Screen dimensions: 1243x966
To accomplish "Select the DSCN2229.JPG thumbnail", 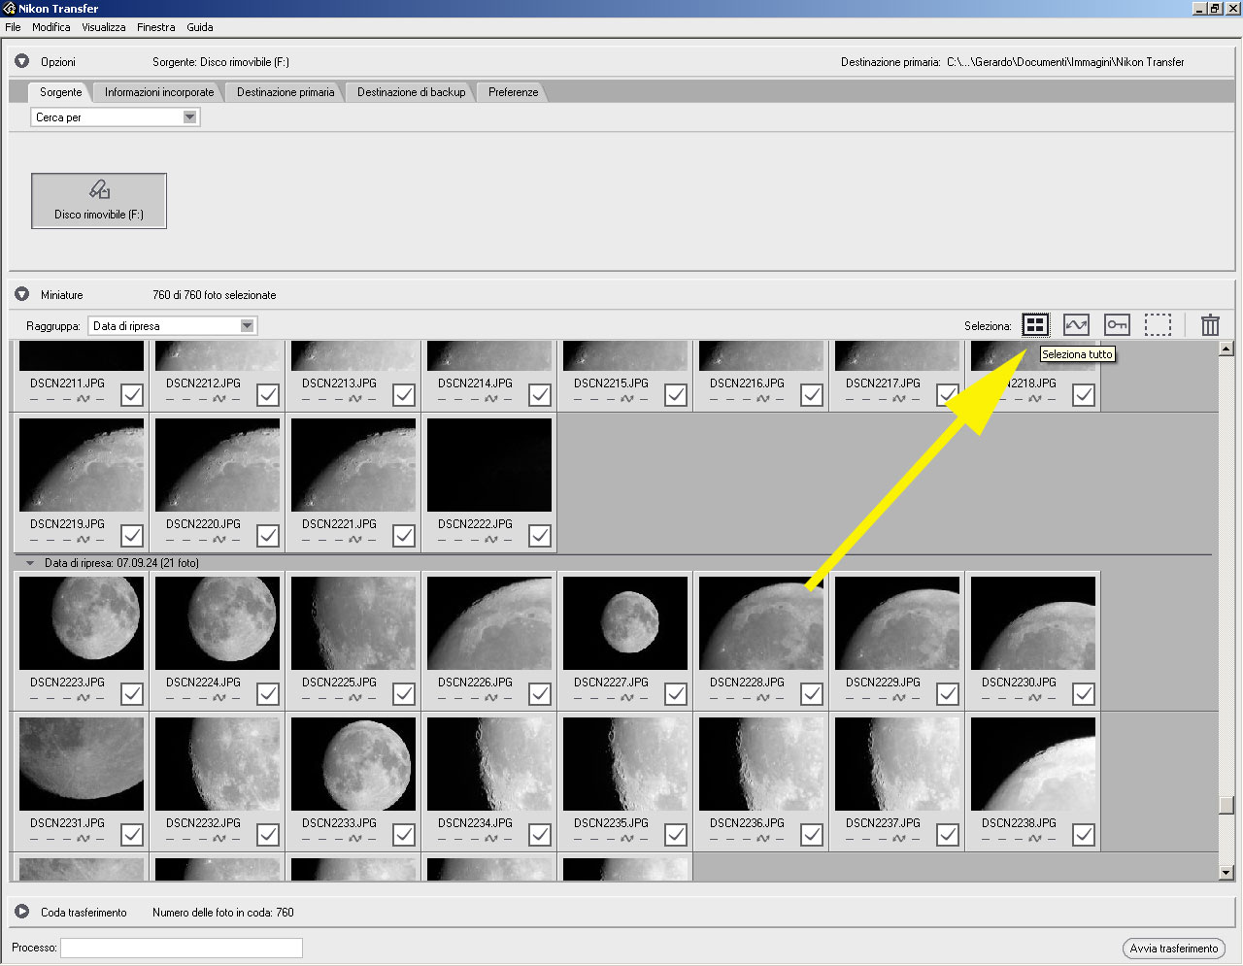I will (x=897, y=623).
